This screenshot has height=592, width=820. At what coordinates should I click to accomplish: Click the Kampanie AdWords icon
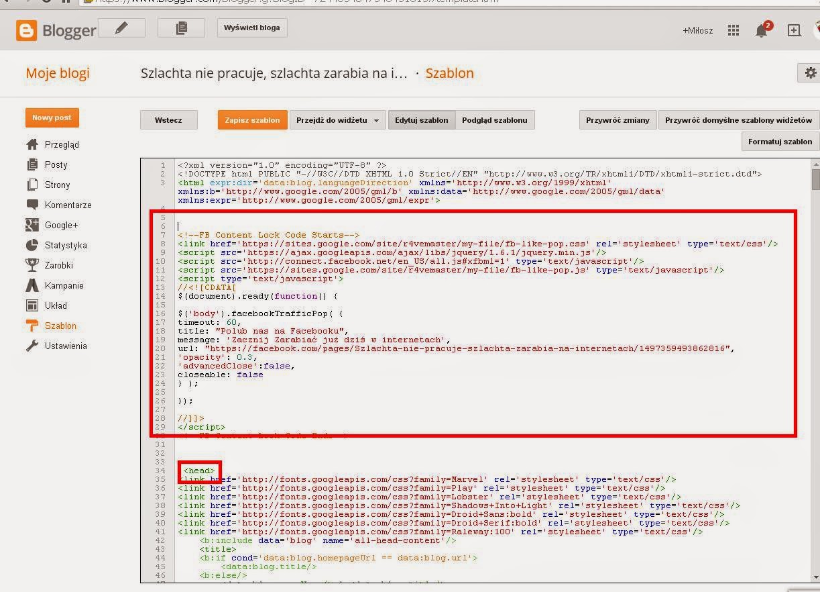point(32,285)
